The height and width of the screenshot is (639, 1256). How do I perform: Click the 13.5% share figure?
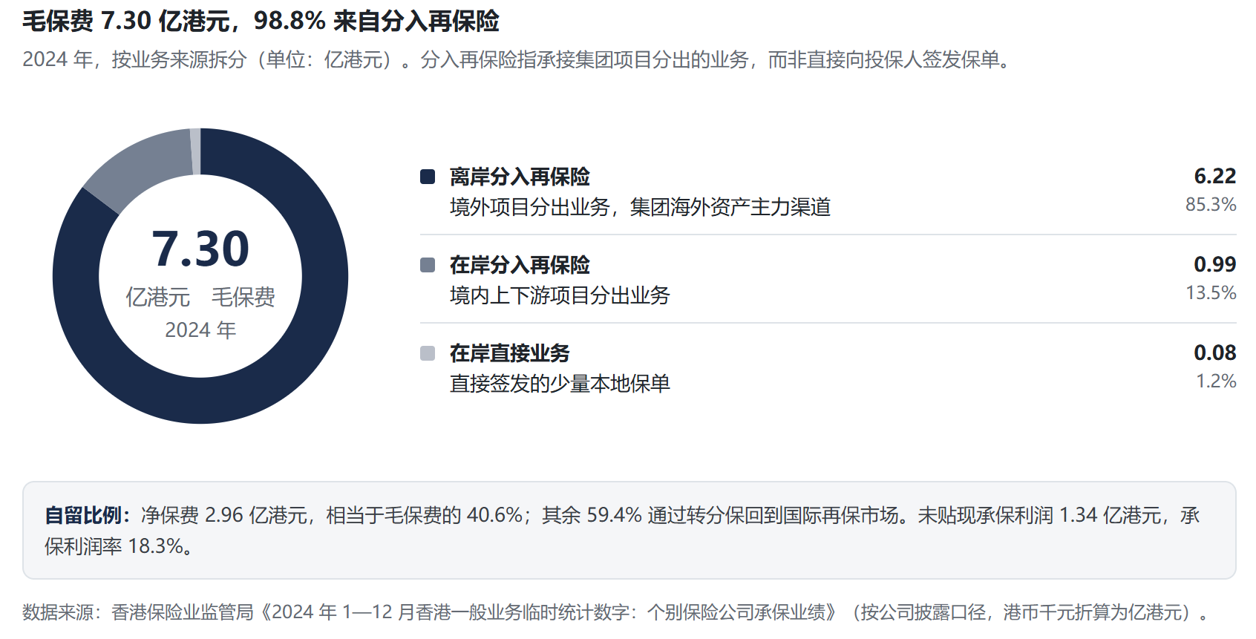point(1211,292)
